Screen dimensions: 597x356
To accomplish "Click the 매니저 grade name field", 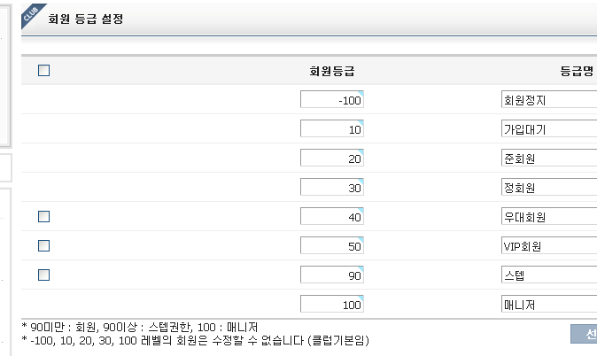I will (x=549, y=304).
